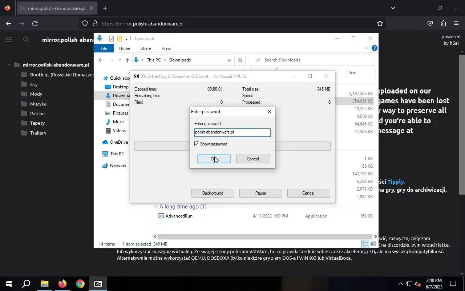Bookmark this page with the star icon
The width and height of the screenshot is (465, 291).
(x=380, y=24)
